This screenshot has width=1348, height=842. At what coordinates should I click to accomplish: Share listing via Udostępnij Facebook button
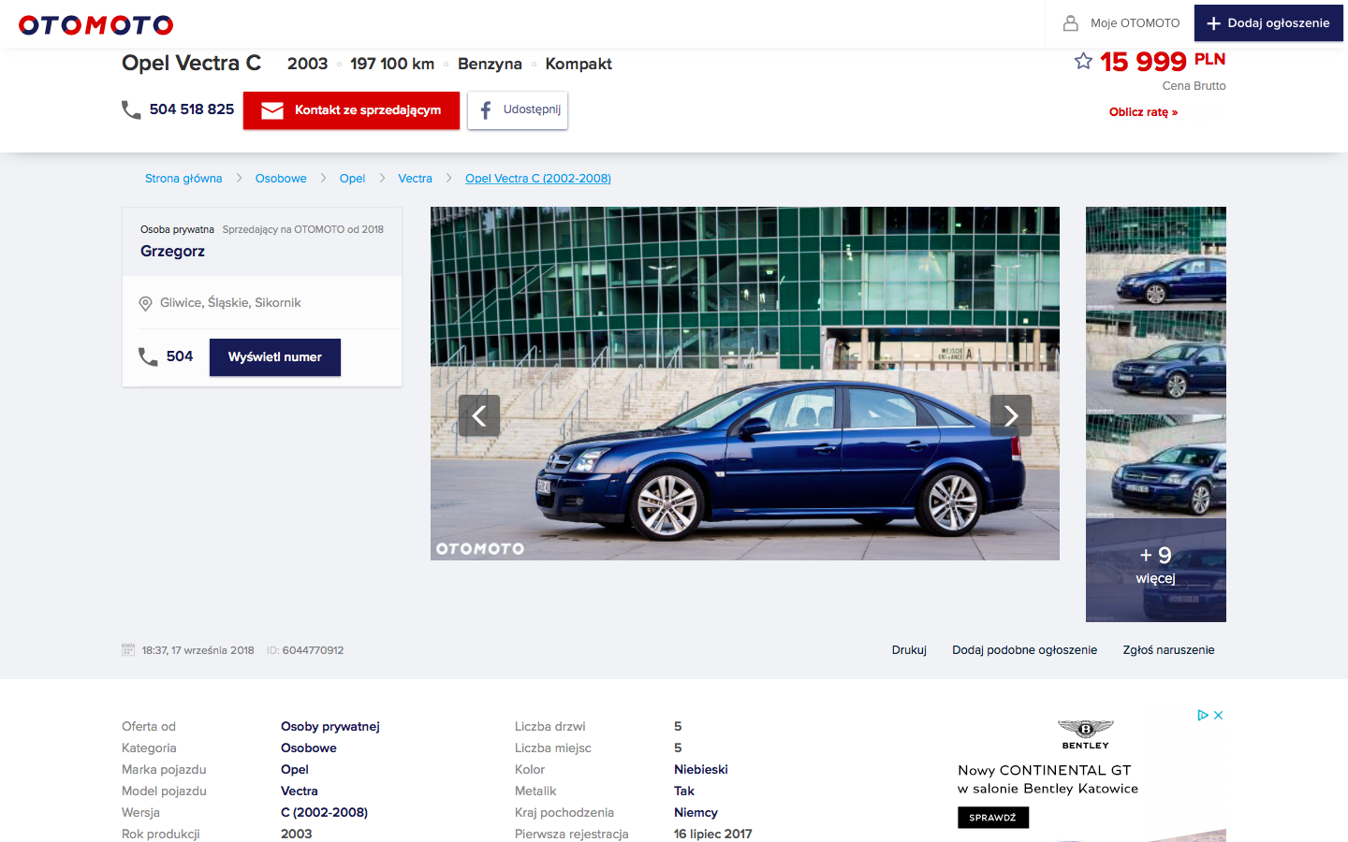518,110
